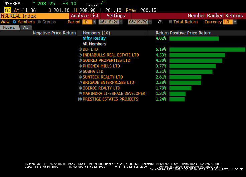Open the Analyze List menu
Viewport: 246px width, 177px height.
coord(85,16)
